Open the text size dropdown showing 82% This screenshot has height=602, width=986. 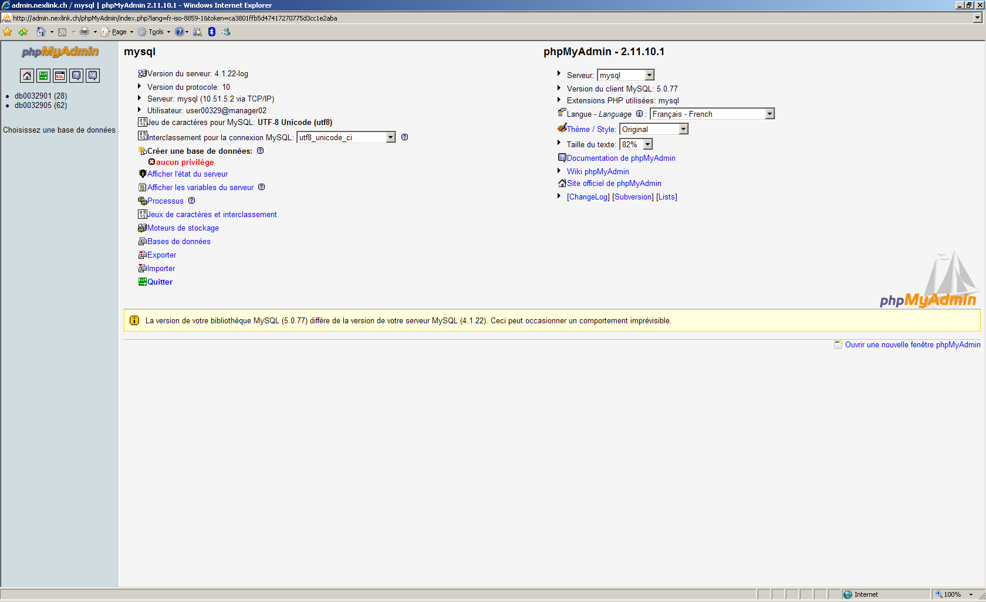636,144
